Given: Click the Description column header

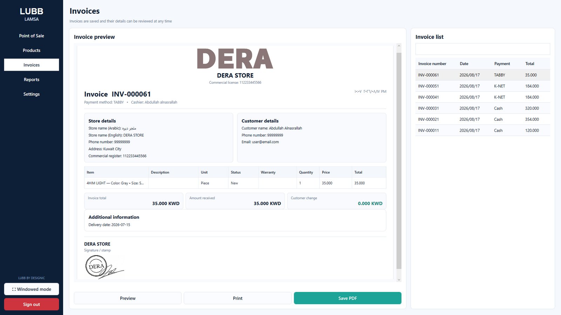Looking at the screenshot, I should click(160, 172).
